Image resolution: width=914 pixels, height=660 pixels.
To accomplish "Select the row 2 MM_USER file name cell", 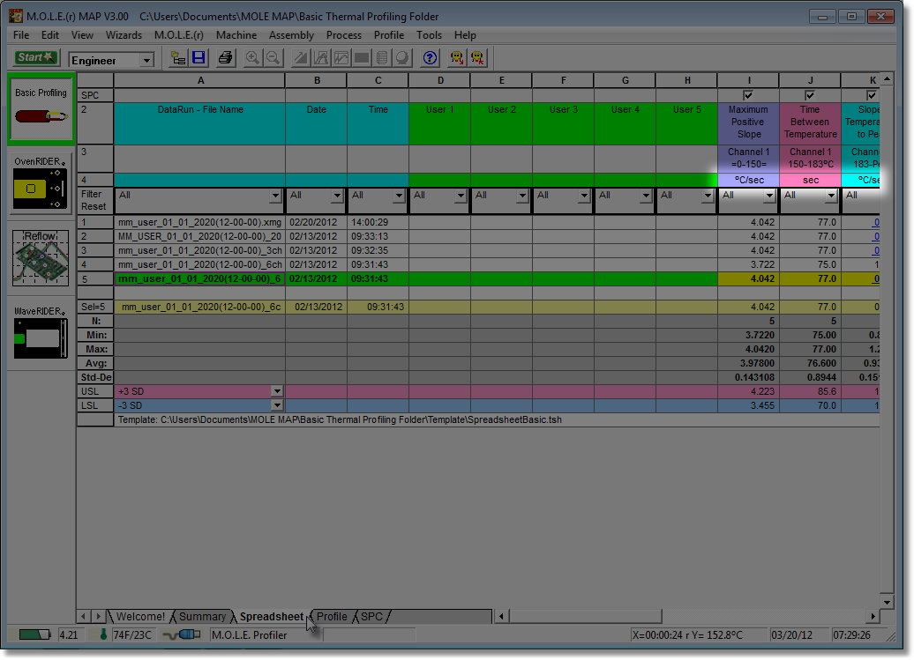I will click(199, 236).
